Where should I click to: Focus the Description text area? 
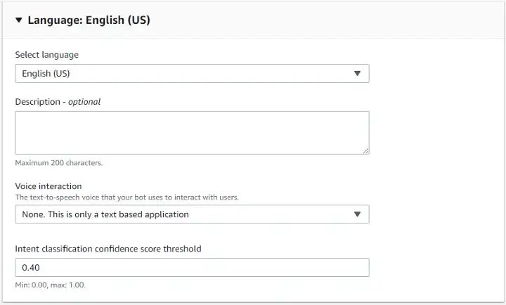(x=192, y=132)
